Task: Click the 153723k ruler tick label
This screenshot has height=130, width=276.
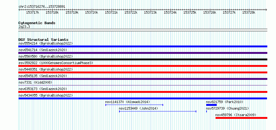Action: (x=150, y=13)
